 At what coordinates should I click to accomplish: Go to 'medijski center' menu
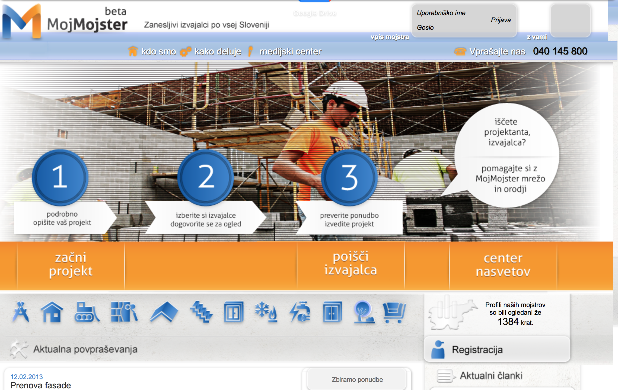290,51
